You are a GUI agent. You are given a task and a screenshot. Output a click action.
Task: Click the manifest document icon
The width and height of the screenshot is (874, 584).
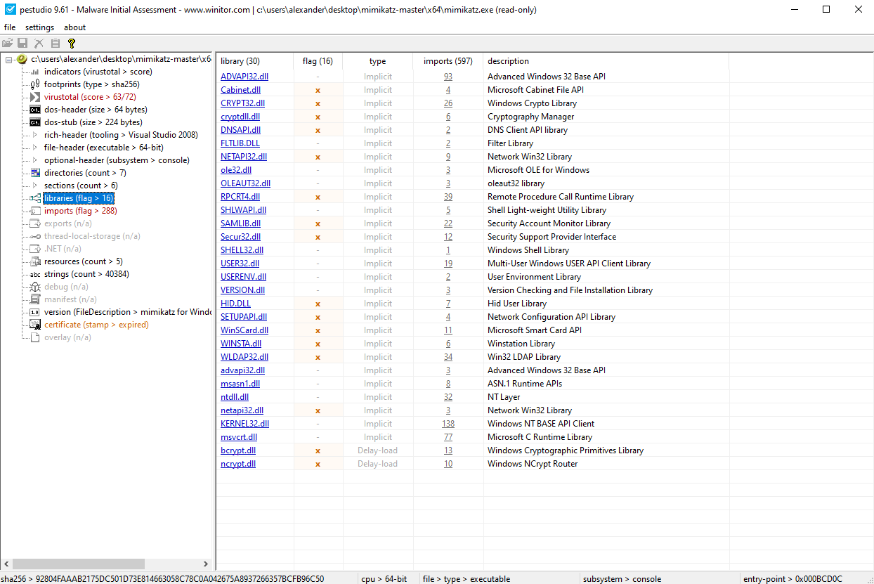coord(35,299)
